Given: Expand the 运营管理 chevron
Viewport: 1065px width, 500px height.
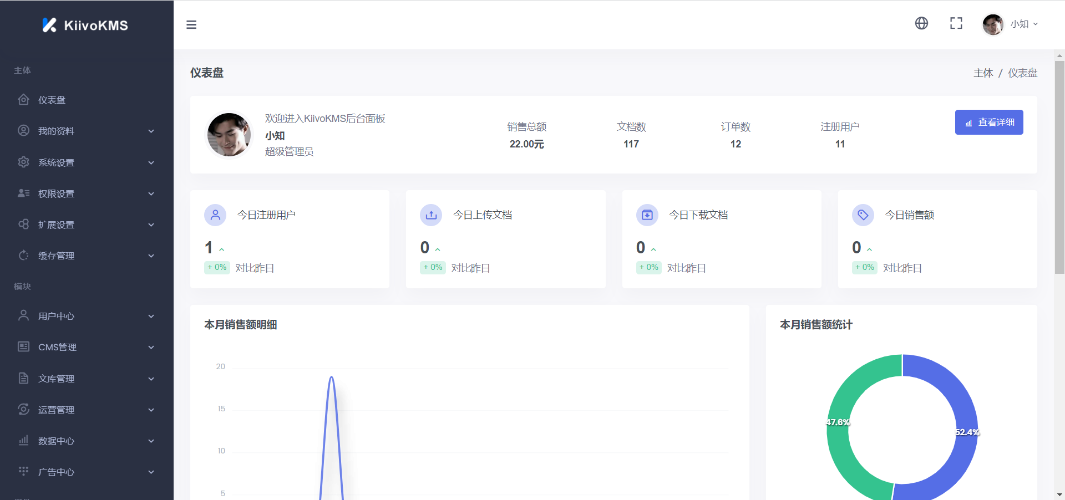Looking at the screenshot, I should pos(151,410).
